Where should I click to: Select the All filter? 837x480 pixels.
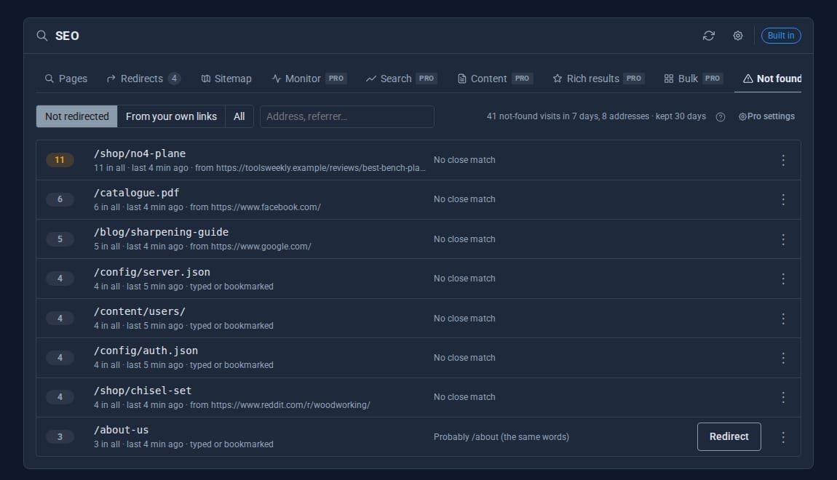click(239, 116)
